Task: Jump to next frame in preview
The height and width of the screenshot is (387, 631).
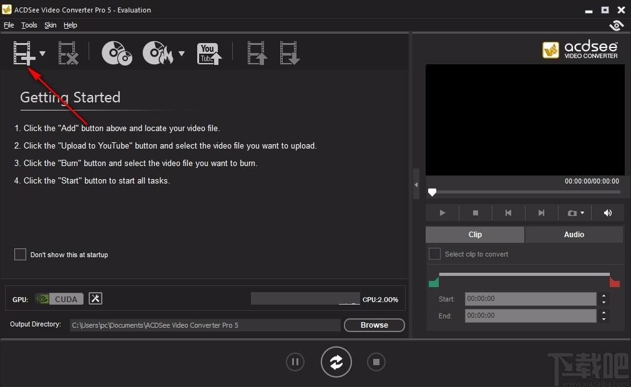Action: [541, 213]
